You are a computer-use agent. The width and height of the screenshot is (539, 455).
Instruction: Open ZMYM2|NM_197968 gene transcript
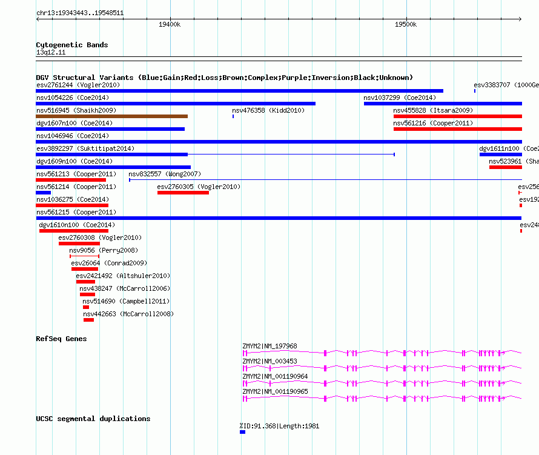coord(382,353)
